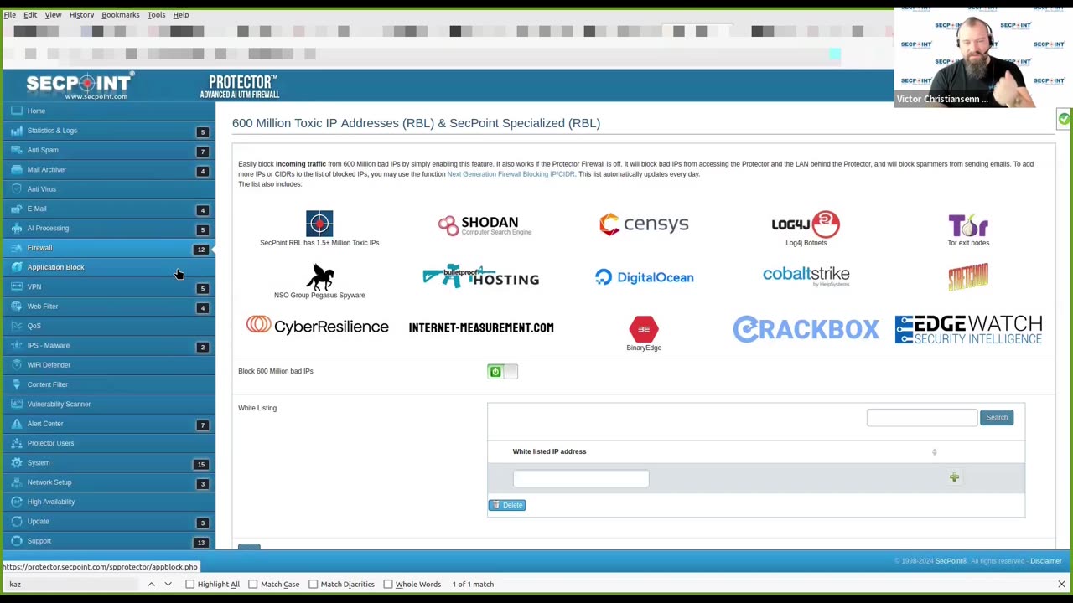Click the SecPoint link in footer
The height and width of the screenshot is (603, 1073).
tap(951, 561)
